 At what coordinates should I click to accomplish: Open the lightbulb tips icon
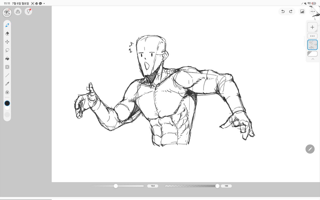tap(28, 11)
